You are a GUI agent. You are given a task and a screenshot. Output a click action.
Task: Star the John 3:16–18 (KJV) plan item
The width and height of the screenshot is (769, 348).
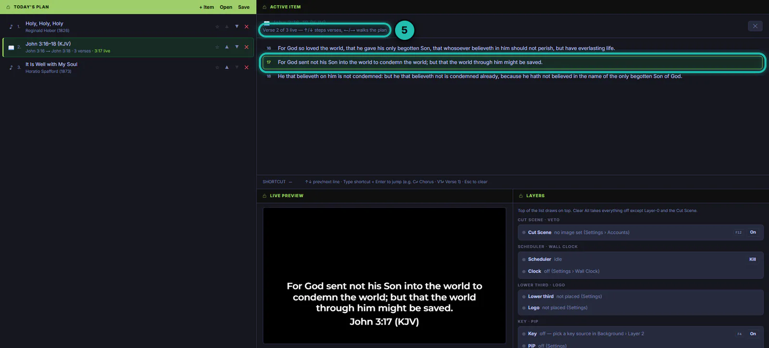217,47
